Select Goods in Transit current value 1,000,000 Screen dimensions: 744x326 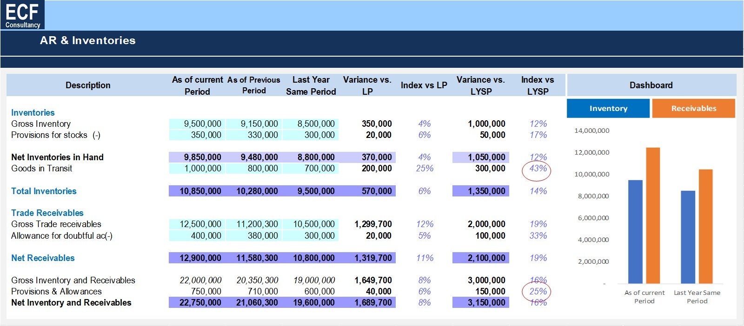click(x=197, y=168)
